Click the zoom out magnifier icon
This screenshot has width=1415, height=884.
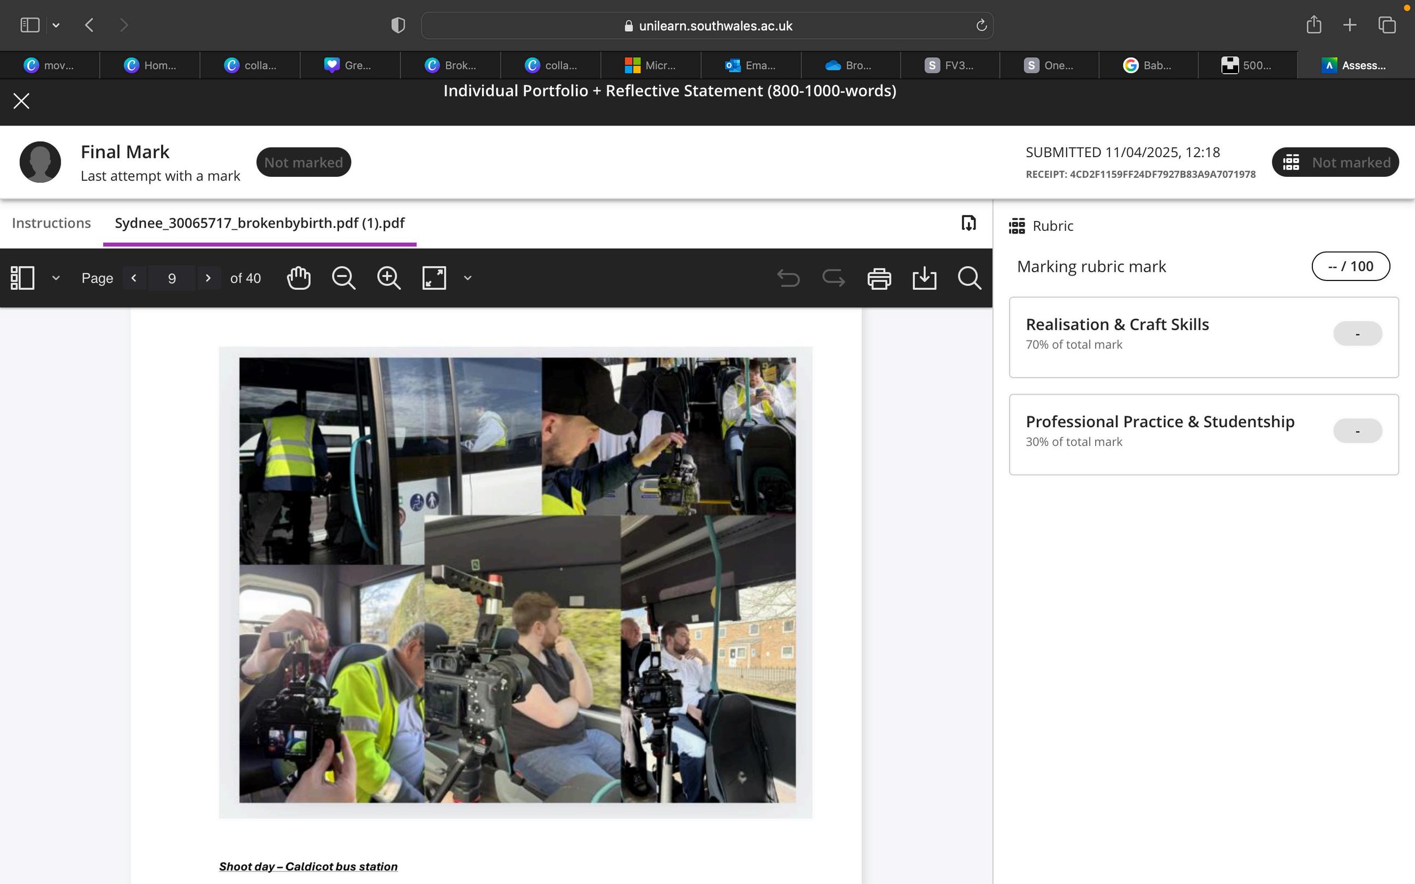(343, 278)
